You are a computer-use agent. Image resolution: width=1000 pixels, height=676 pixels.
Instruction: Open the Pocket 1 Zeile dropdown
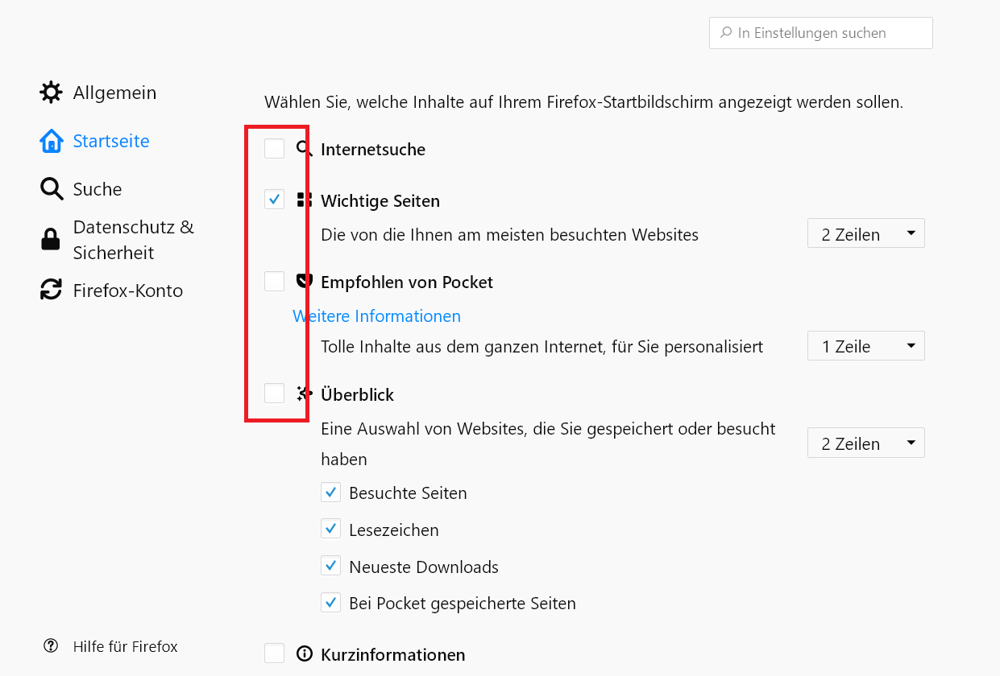[x=865, y=346]
